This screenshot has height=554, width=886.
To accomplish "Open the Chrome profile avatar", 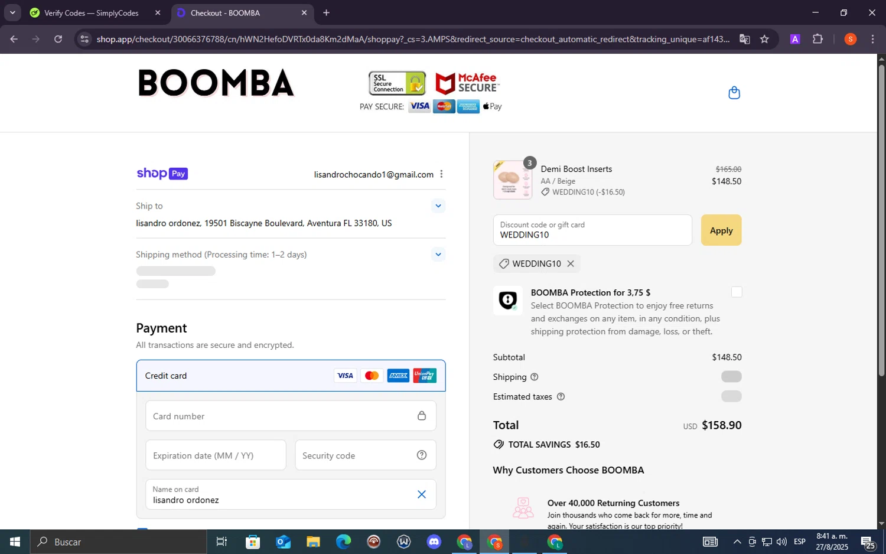I will click(851, 39).
